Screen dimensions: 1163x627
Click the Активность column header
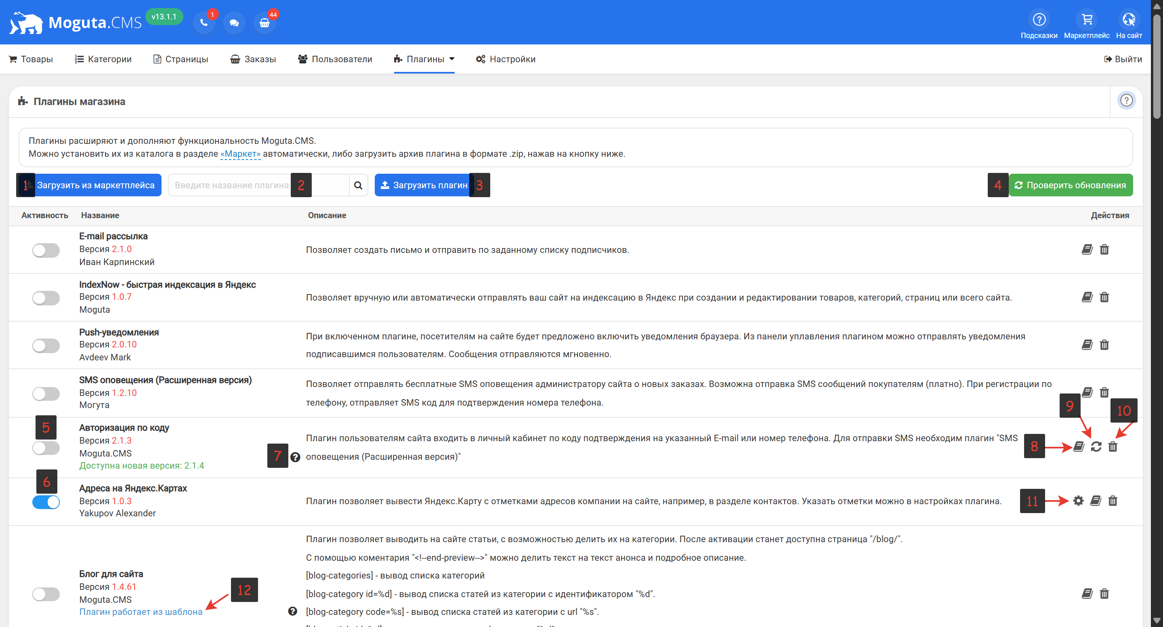pos(45,215)
